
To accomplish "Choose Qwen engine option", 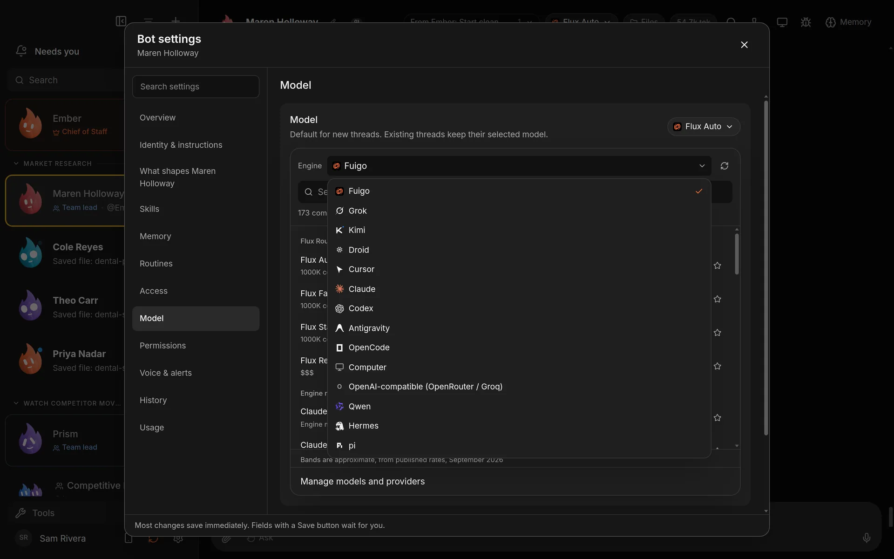I will click(x=519, y=406).
